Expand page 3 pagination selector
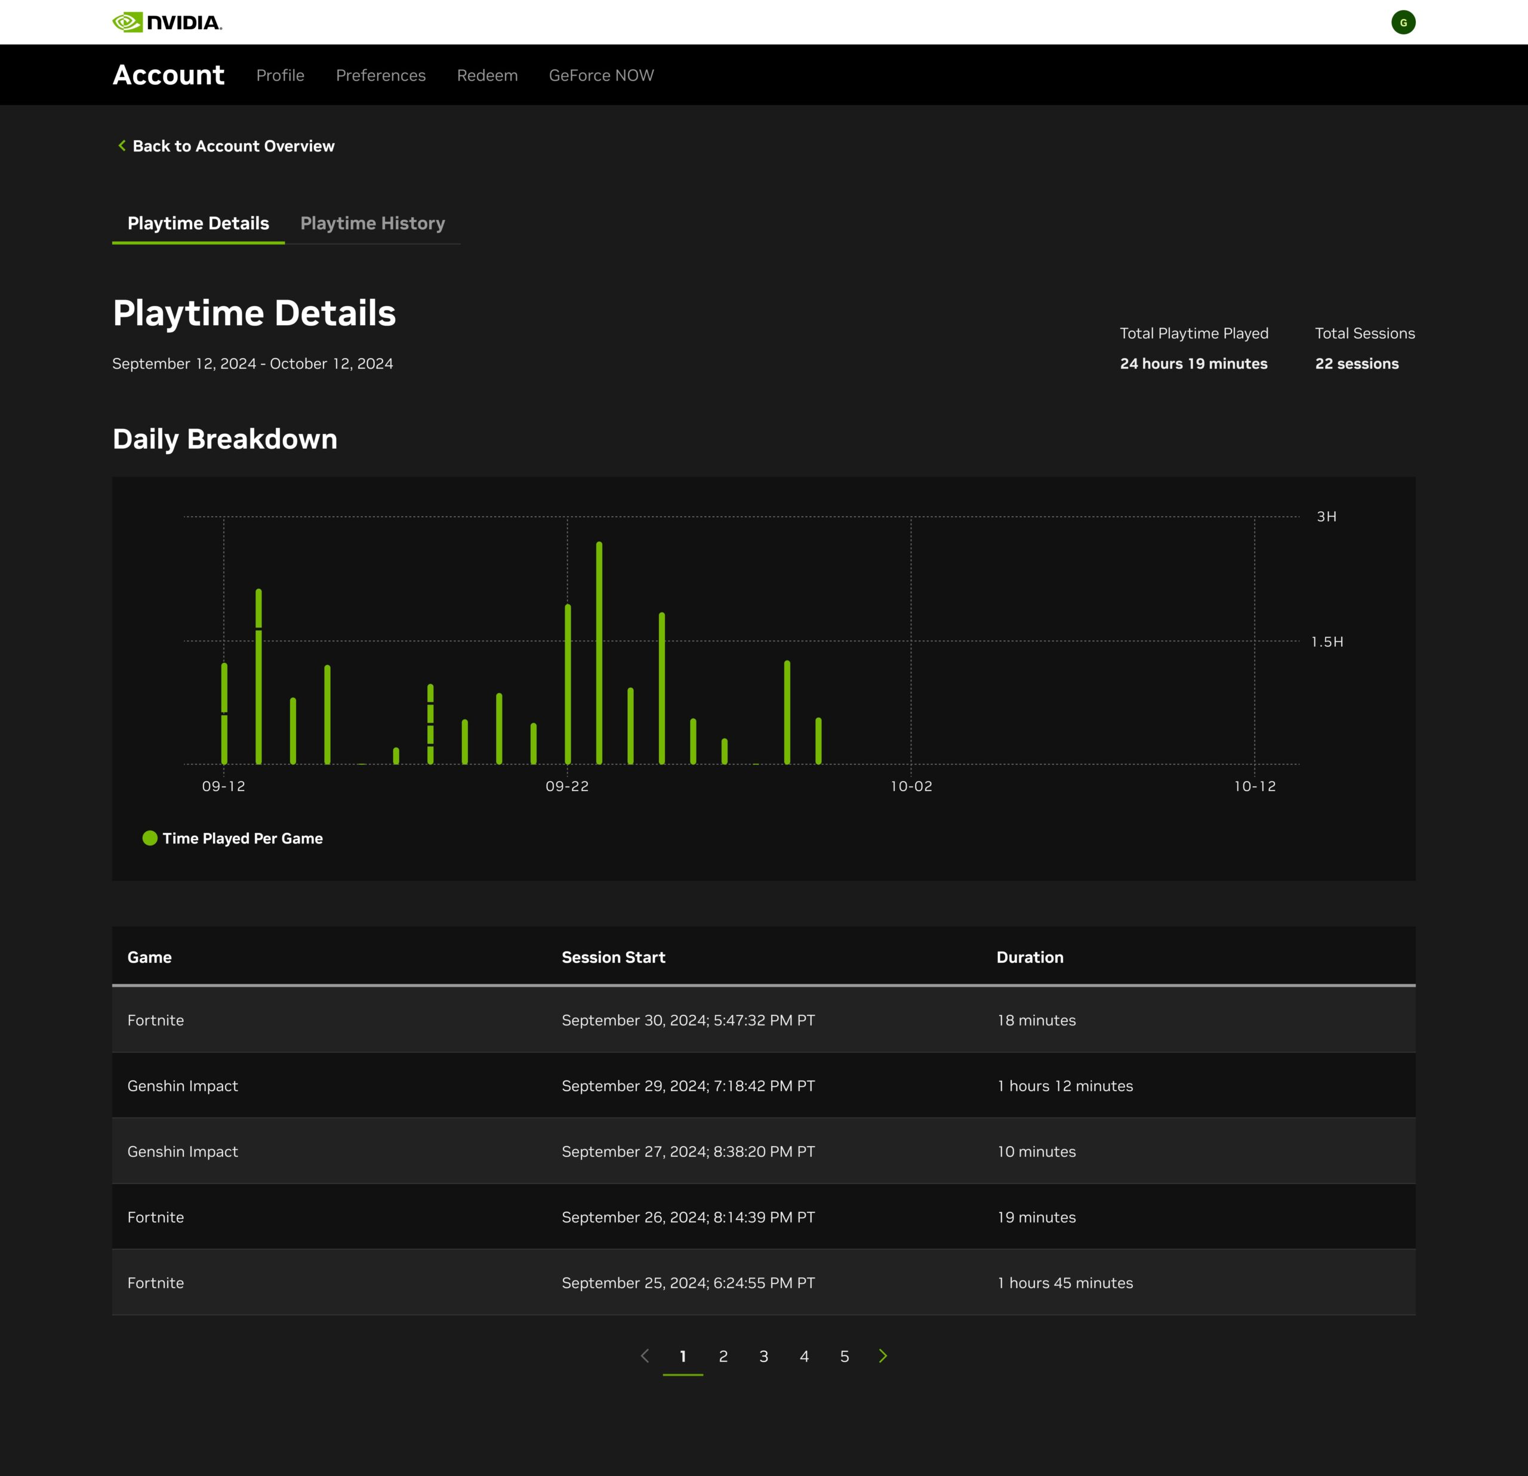This screenshot has width=1528, height=1476. pos(765,1356)
